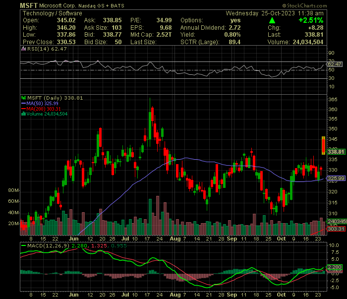This screenshot has height=299, width=347.
Task: Click the Sep label on price chart axis
Action: tap(232, 239)
